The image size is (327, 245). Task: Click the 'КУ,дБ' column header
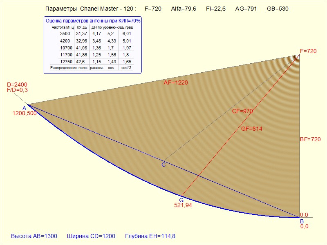click(82, 27)
